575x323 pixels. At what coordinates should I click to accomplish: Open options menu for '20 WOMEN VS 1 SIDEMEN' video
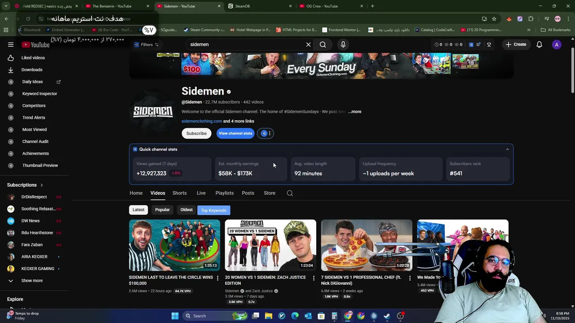[314, 278]
